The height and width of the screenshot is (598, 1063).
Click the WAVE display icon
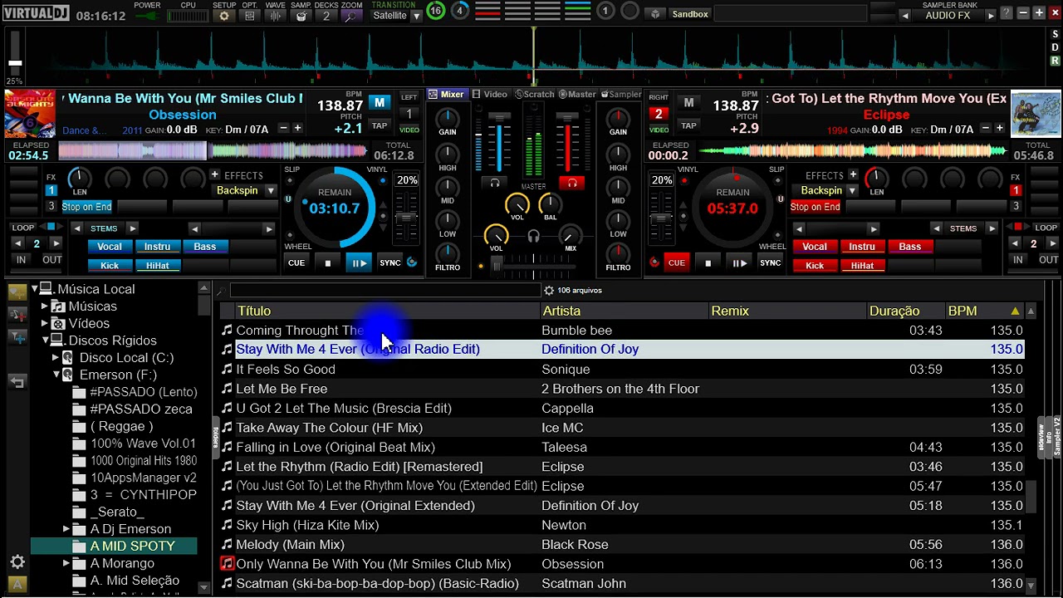coord(275,16)
